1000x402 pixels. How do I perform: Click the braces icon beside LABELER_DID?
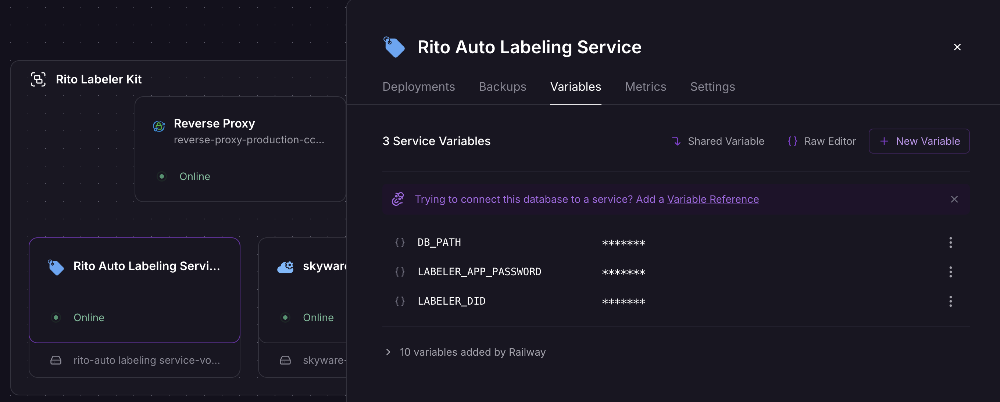tap(400, 301)
